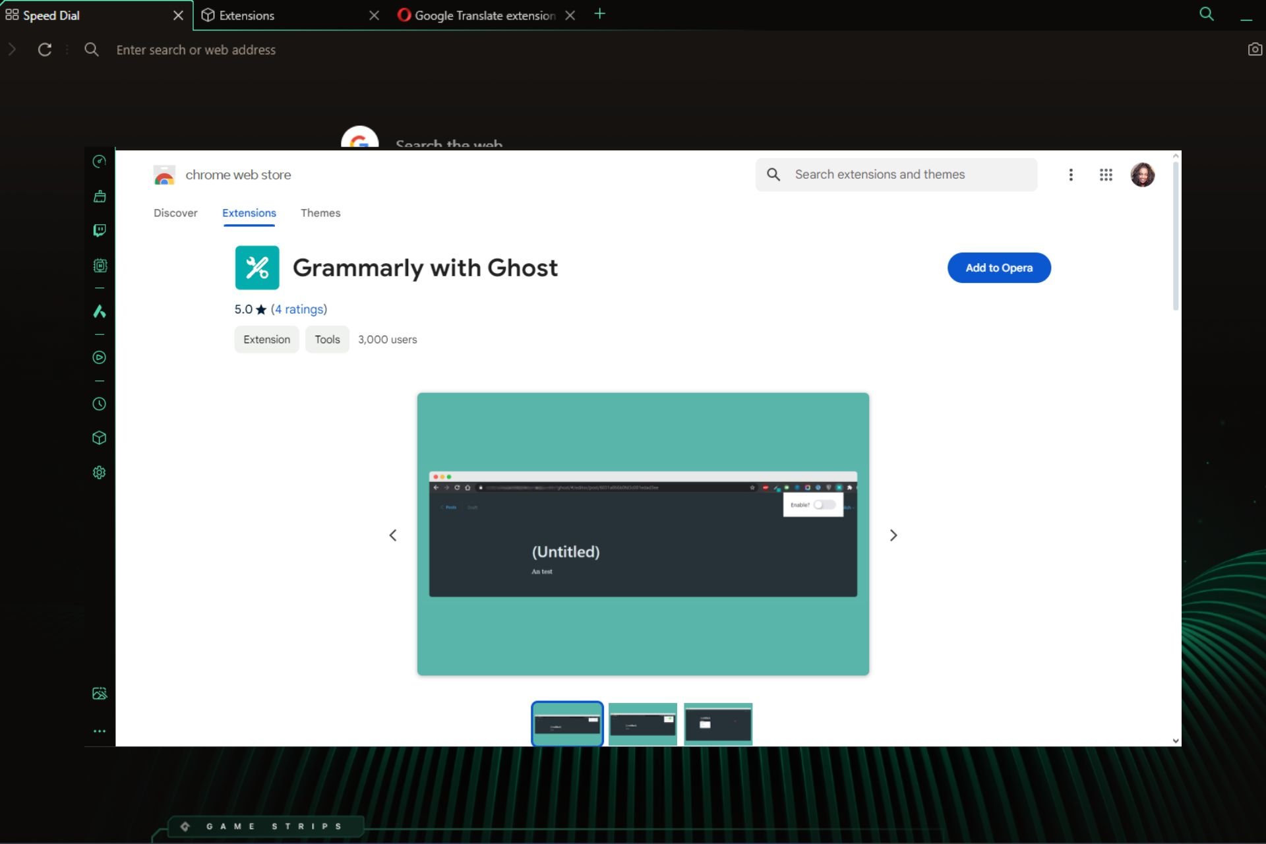Click the Grammarly with Ghost extension icon

click(x=257, y=268)
